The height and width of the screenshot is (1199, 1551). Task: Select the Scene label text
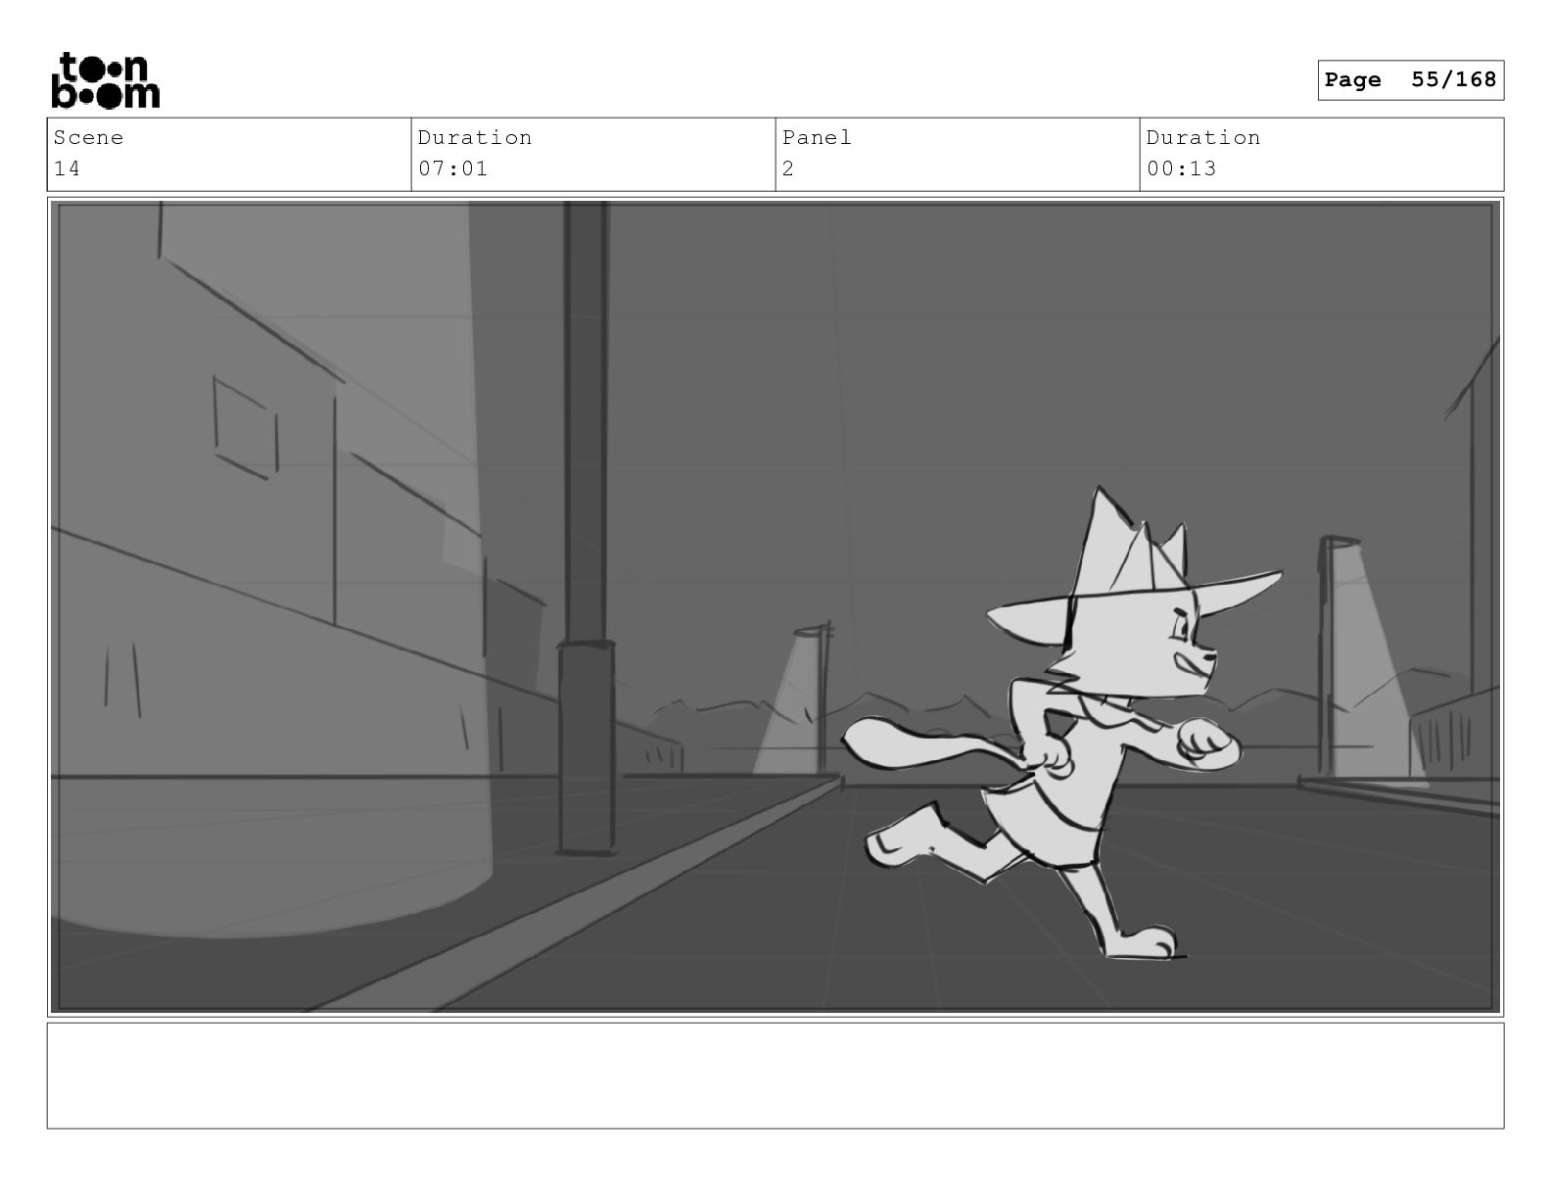click(x=88, y=137)
